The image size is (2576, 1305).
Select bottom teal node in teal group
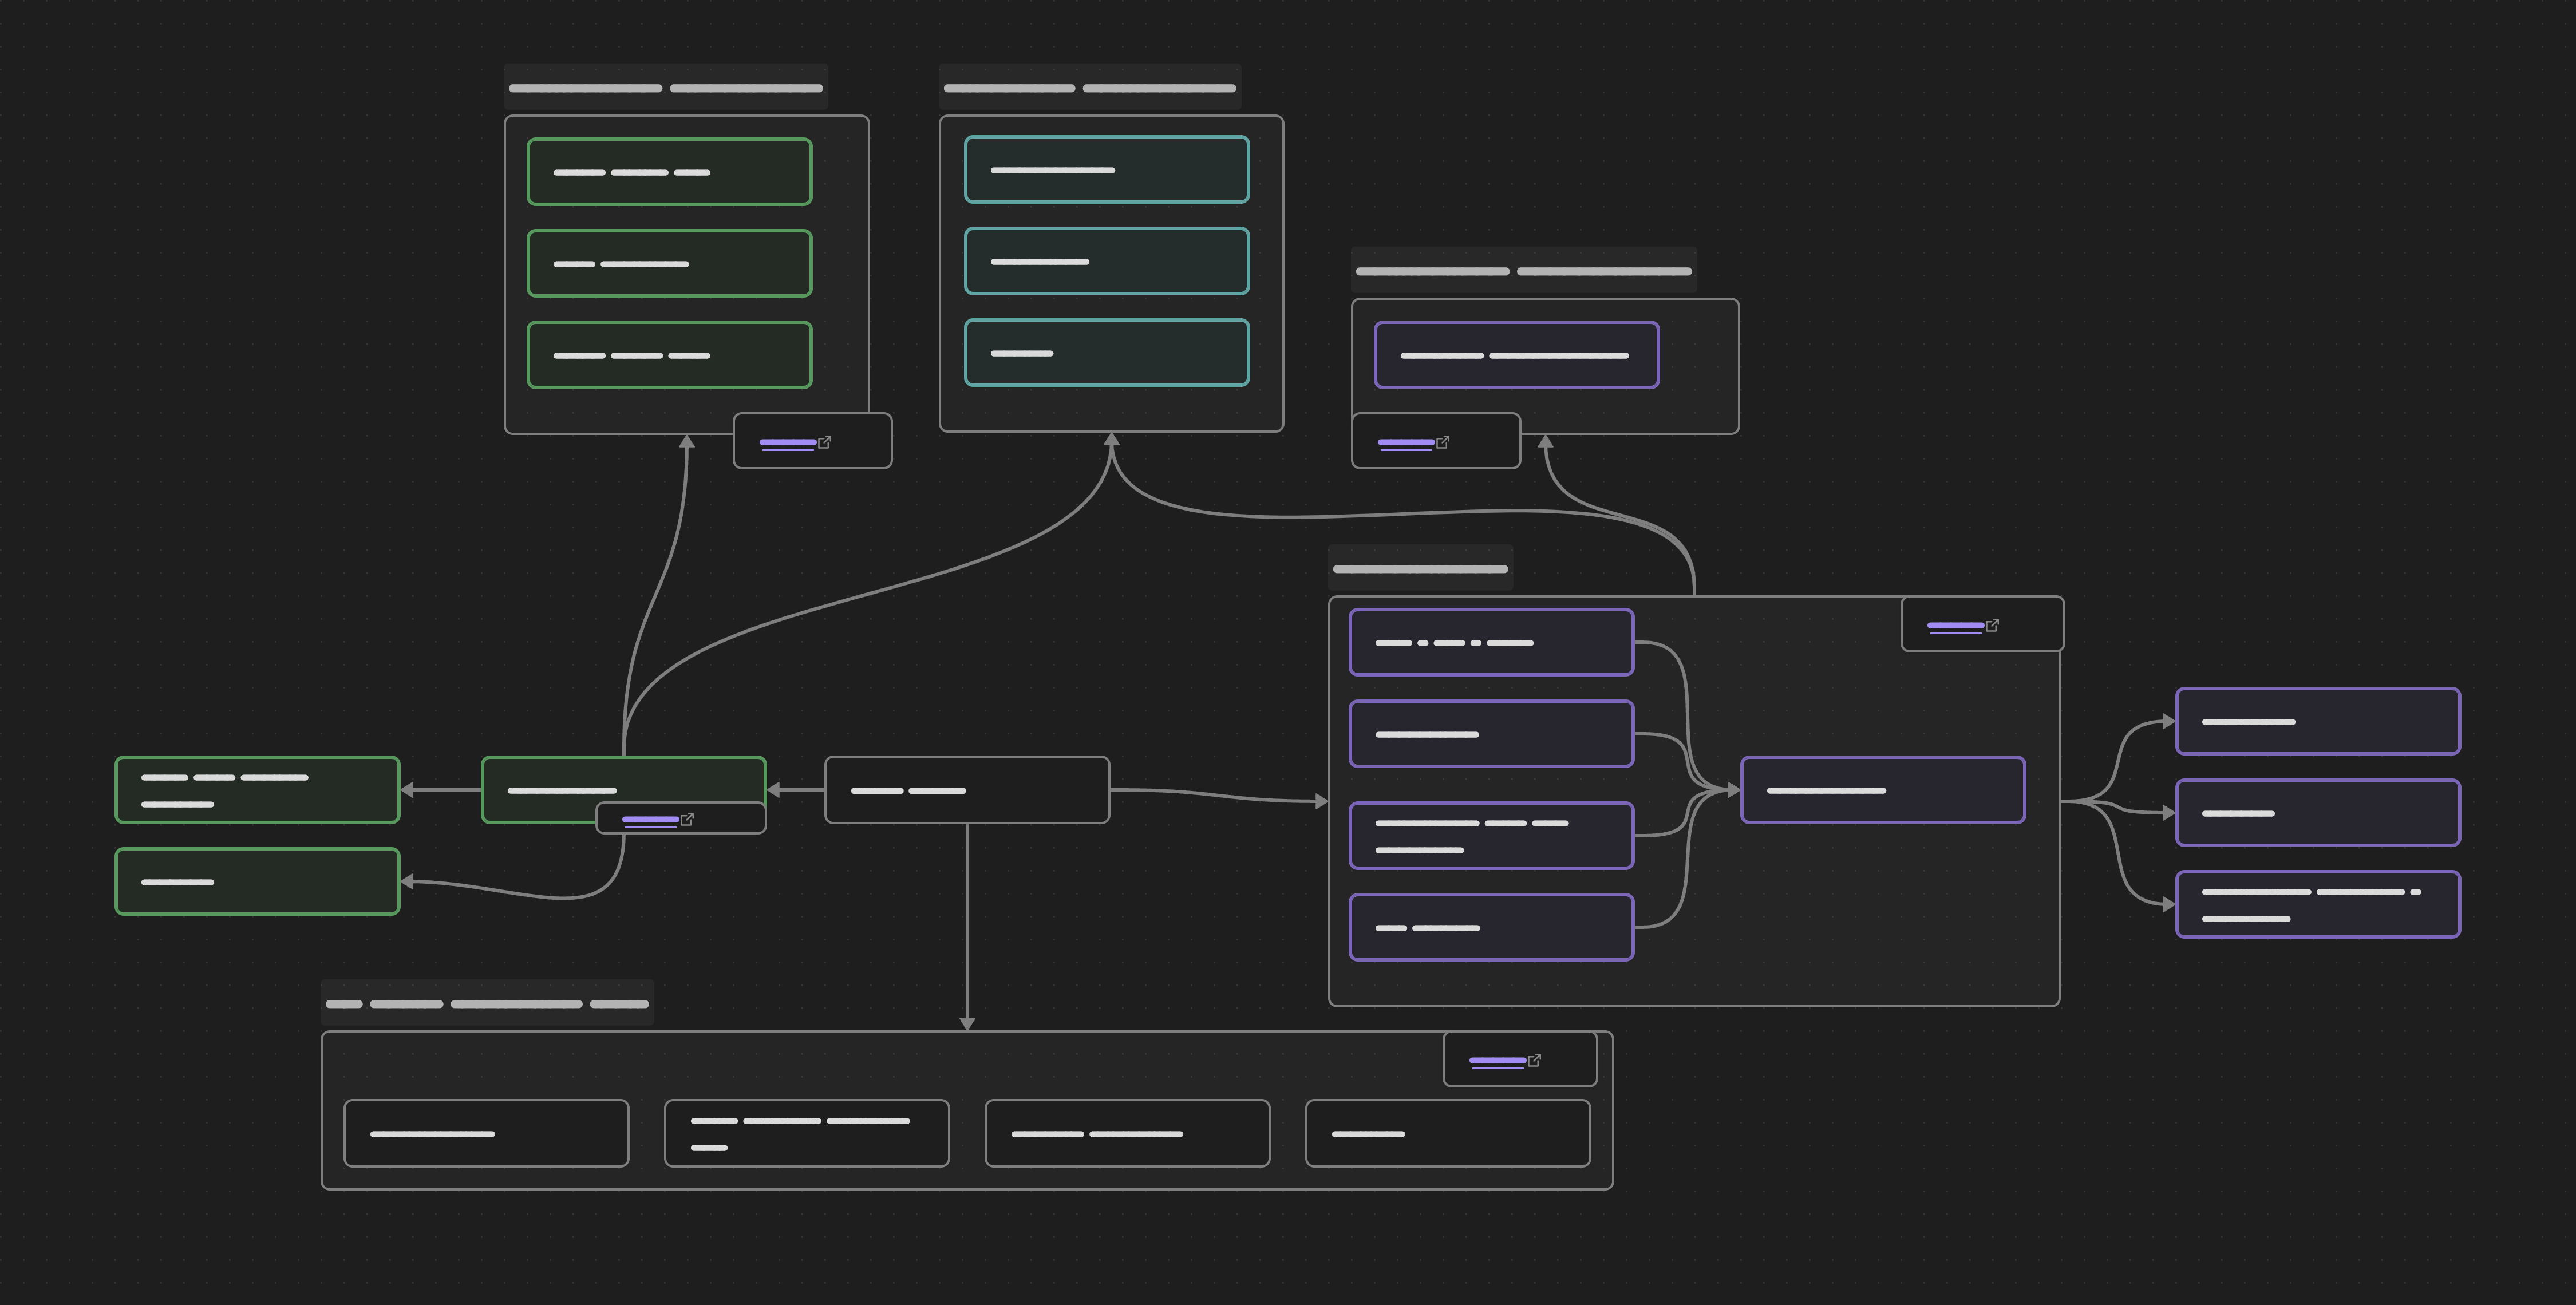coord(1106,353)
